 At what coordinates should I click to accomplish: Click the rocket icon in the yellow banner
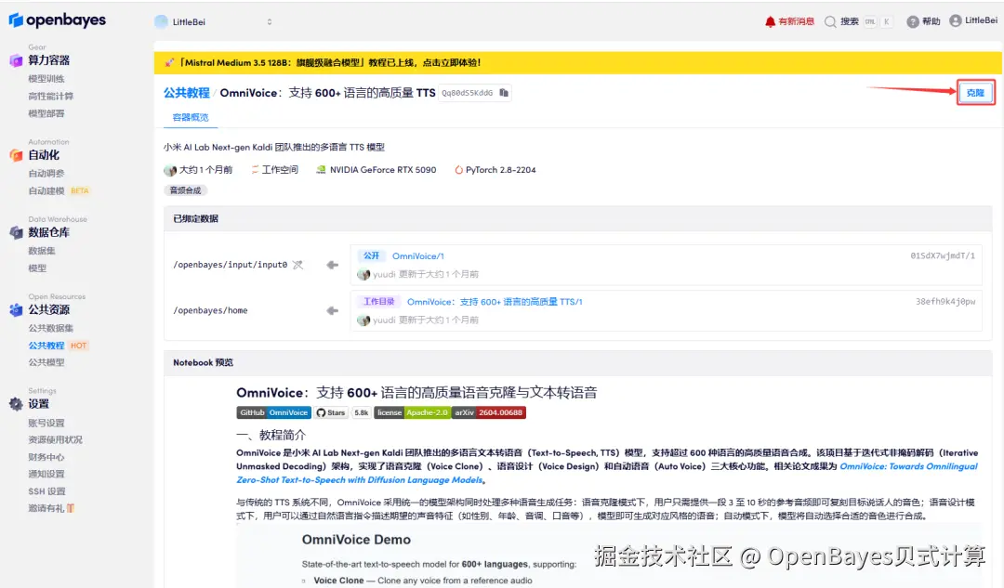pos(169,63)
